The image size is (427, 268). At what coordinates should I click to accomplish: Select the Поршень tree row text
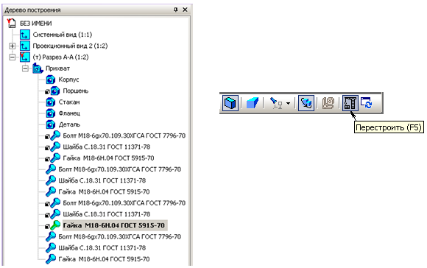tap(75, 91)
